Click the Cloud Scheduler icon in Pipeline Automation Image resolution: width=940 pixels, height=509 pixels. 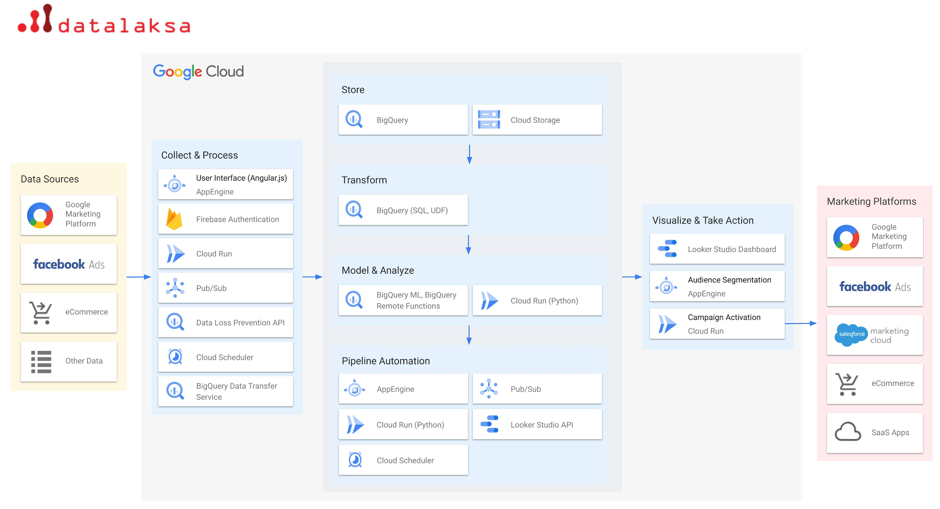(x=355, y=460)
